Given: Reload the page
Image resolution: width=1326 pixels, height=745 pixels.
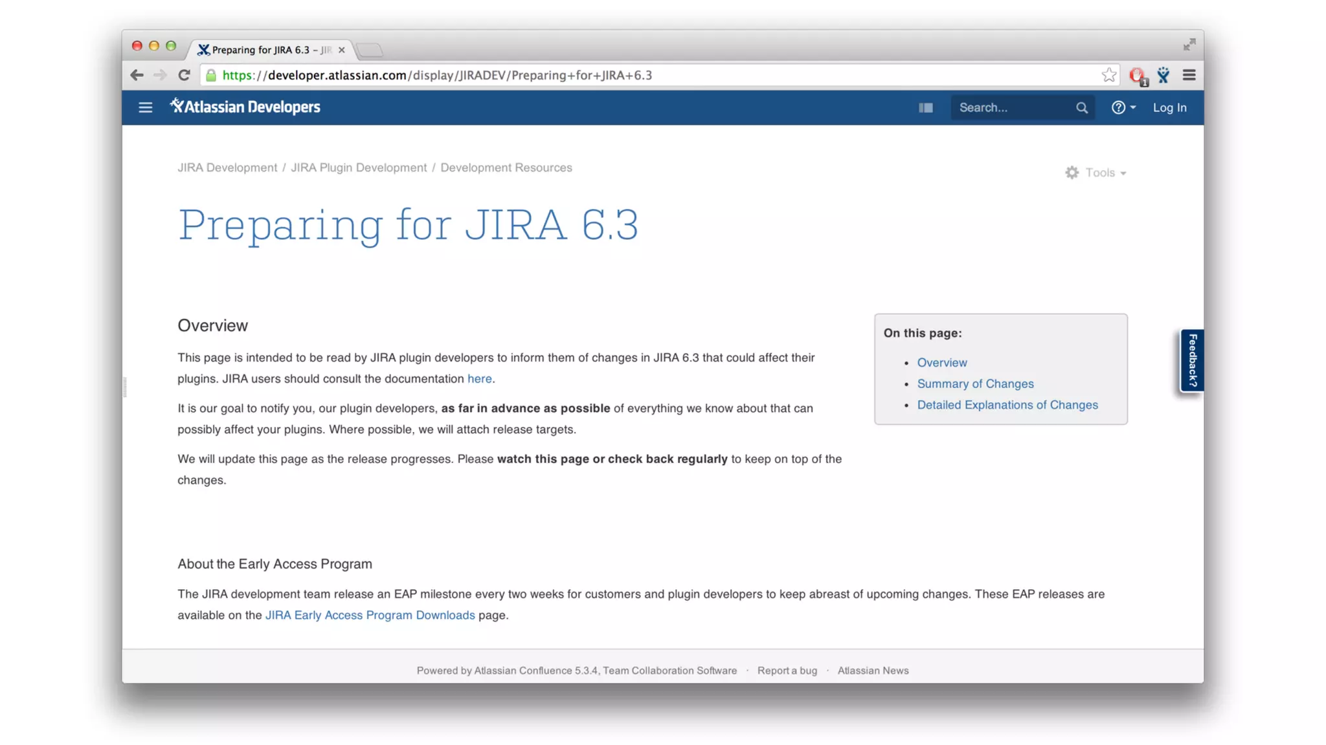Looking at the screenshot, I should pos(184,75).
